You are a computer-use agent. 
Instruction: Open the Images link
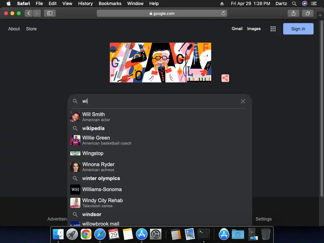coord(254,29)
